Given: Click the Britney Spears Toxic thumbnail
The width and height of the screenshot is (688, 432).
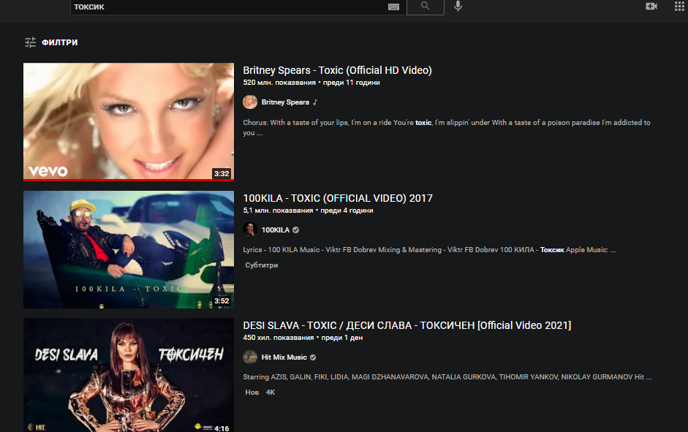Looking at the screenshot, I should 129,121.
